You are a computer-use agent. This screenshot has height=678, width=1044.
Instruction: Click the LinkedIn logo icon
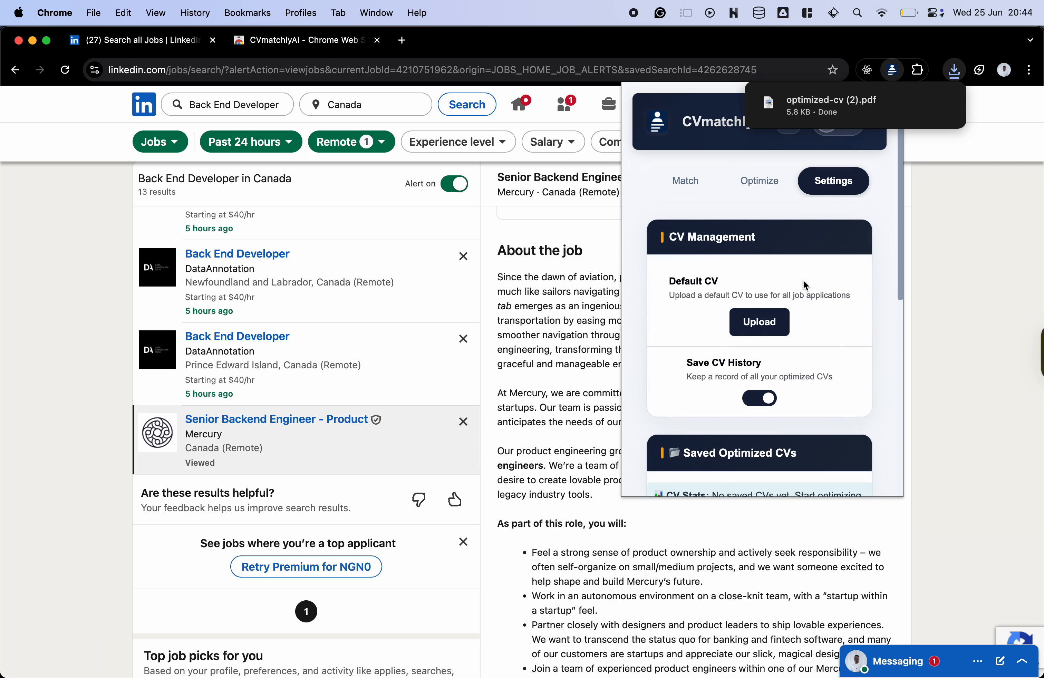[x=144, y=104]
